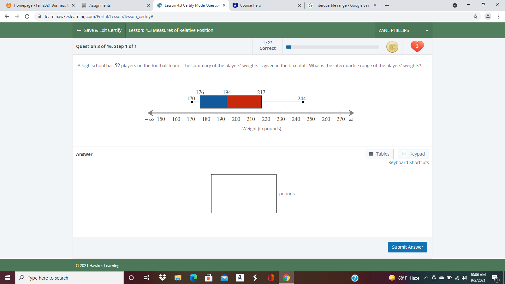
Task: Click the 1/22 Correct score text
Action: point(268,46)
